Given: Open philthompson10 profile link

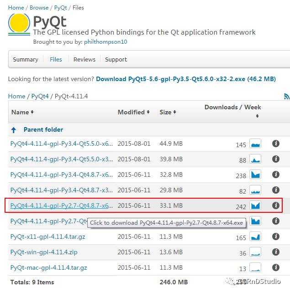Looking at the screenshot, I should [x=105, y=41].
